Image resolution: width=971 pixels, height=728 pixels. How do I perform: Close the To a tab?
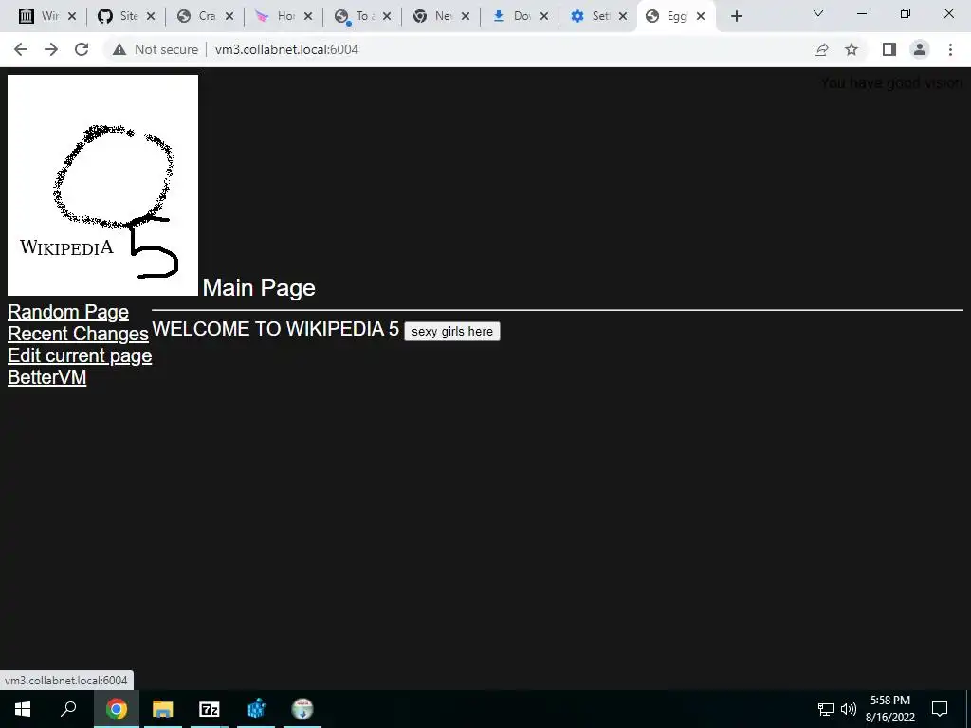tap(387, 16)
